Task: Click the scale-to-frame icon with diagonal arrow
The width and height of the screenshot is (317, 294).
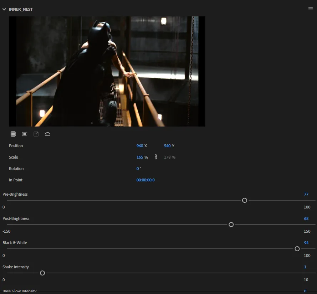Action: pos(36,134)
